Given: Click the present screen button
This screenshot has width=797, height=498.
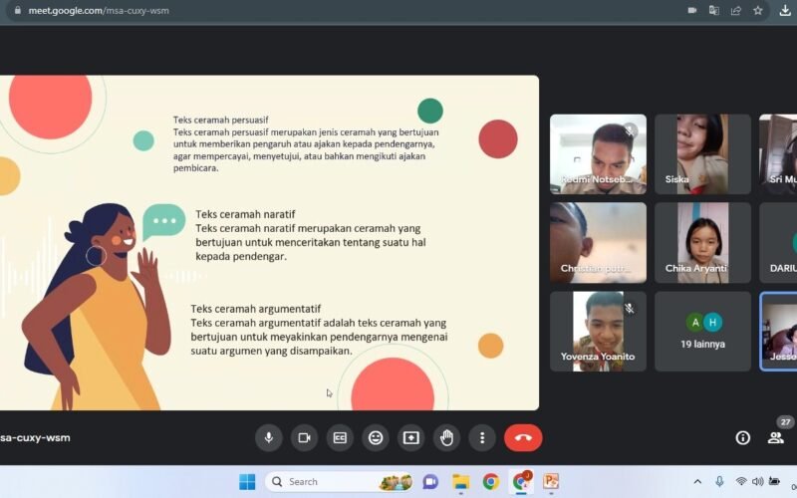Looking at the screenshot, I should pyautogui.click(x=411, y=437).
